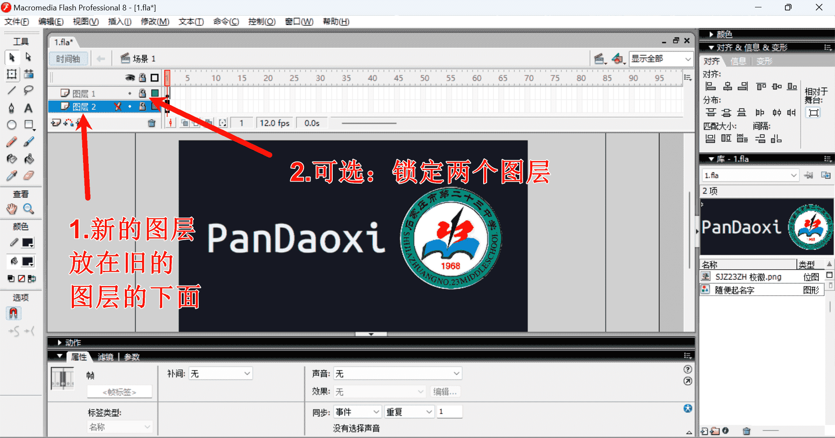Image resolution: width=835 pixels, height=438 pixels.
Task: Delete layer using timeline trash icon
Action: click(151, 123)
